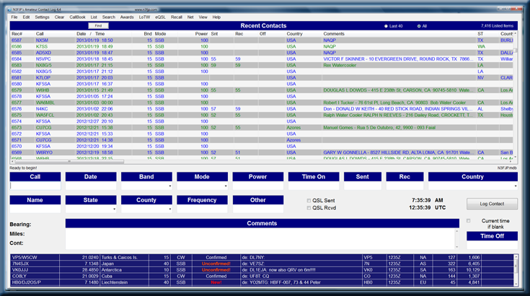
Task: Check the QSL Rcvd checkbox
Action: click(x=309, y=209)
